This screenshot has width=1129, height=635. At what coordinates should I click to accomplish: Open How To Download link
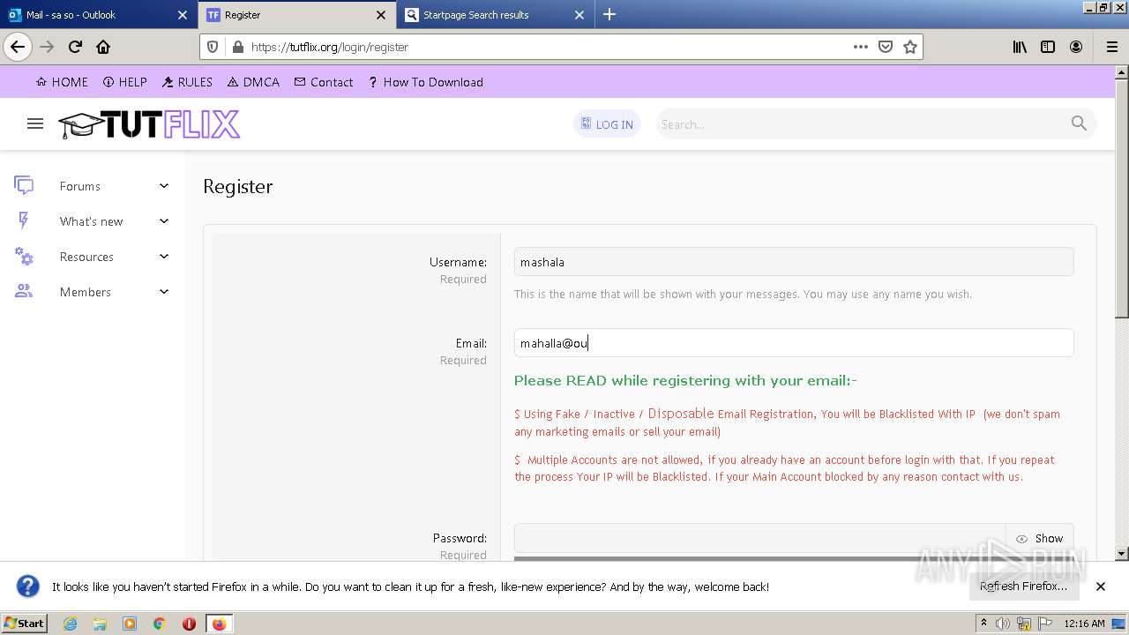(x=425, y=82)
